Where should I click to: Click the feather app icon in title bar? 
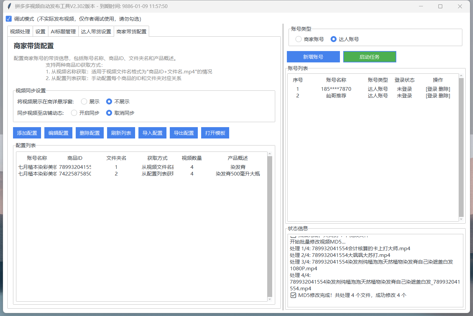(9, 6)
